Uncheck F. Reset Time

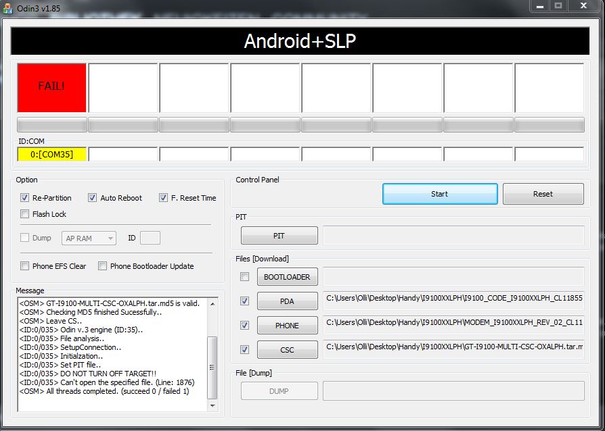[x=163, y=198]
